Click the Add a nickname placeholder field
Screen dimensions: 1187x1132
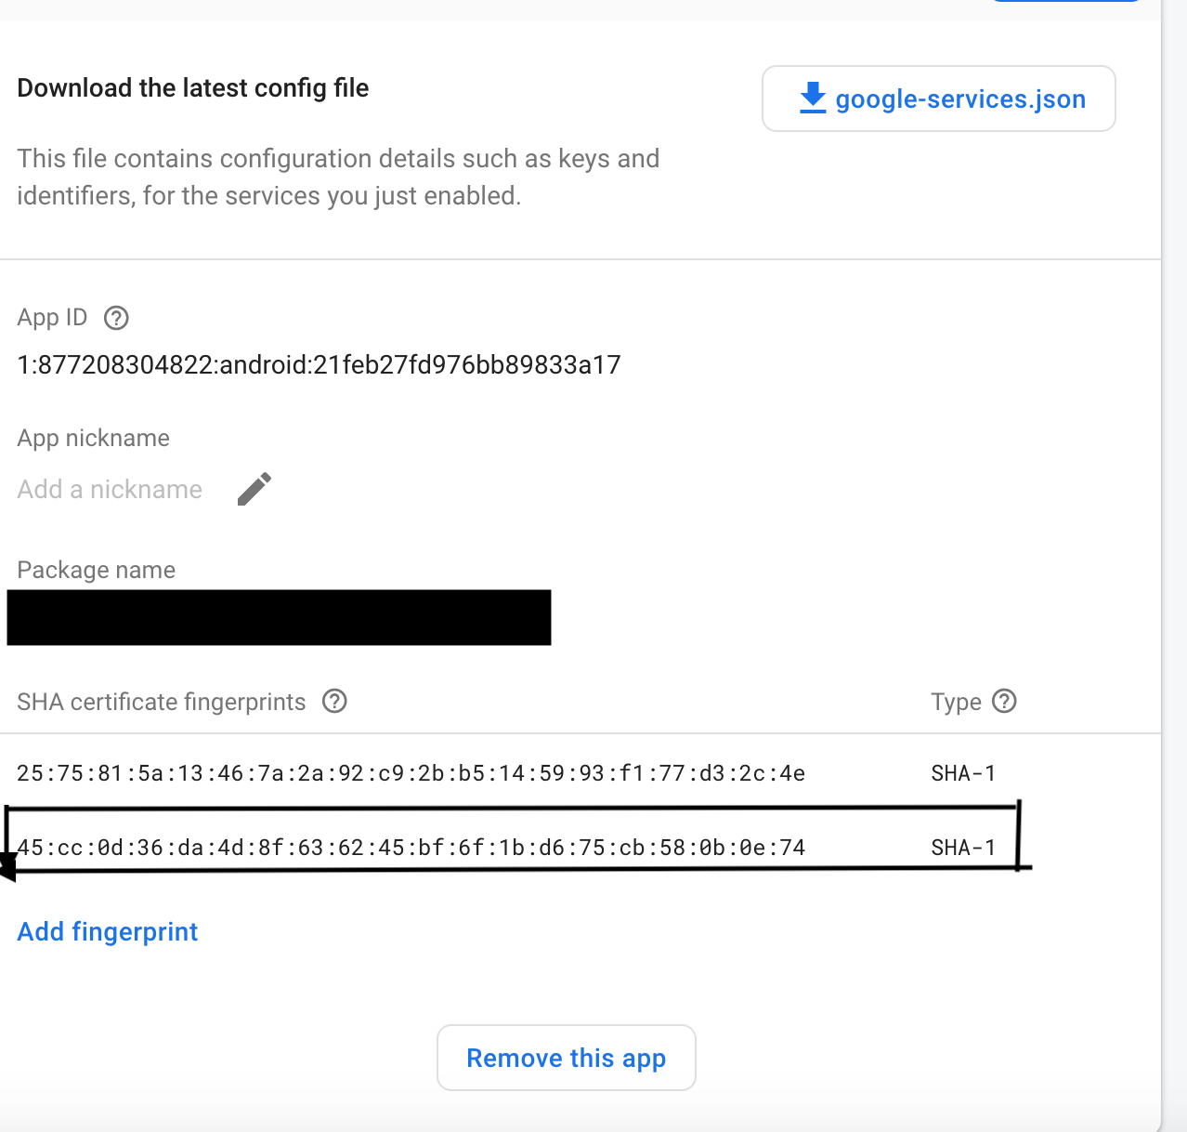(x=109, y=489)
